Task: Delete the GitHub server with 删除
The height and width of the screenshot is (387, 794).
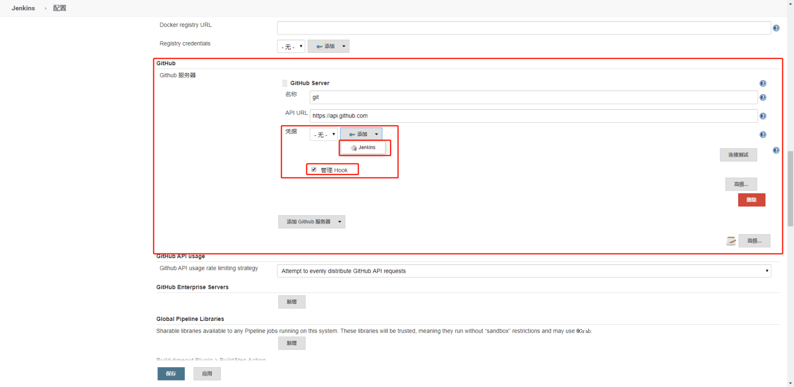Action: 751,200
